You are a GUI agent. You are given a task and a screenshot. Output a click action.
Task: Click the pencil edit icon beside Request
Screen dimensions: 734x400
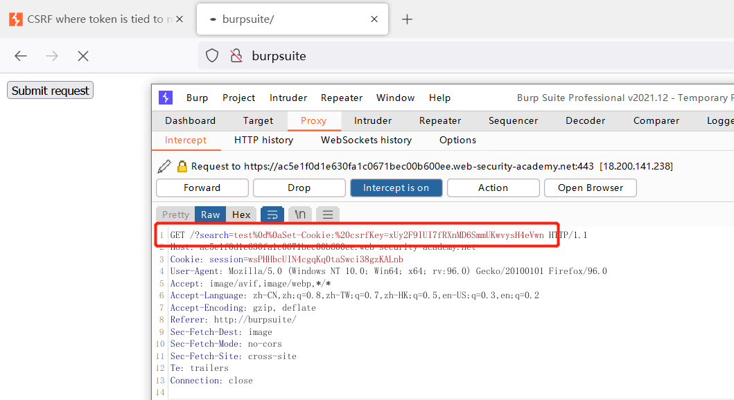(164, 166)
